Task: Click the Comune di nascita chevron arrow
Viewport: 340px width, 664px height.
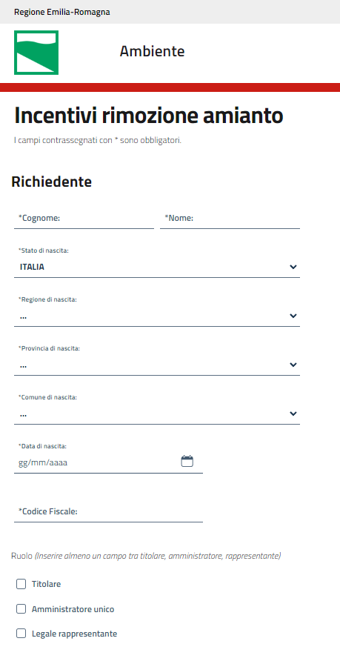Action: [293, 414]
